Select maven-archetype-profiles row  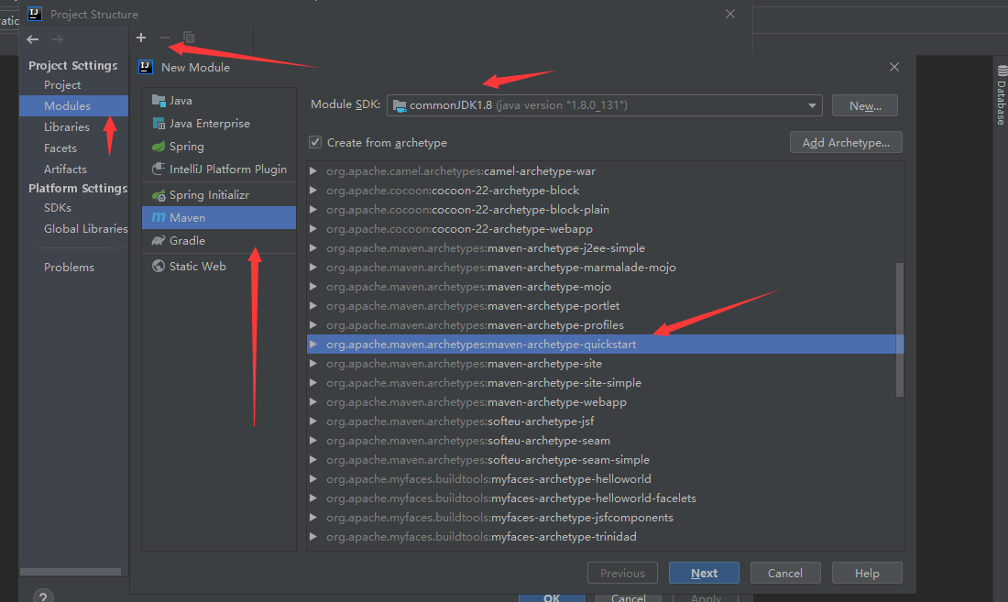click(x=605, y=325)
